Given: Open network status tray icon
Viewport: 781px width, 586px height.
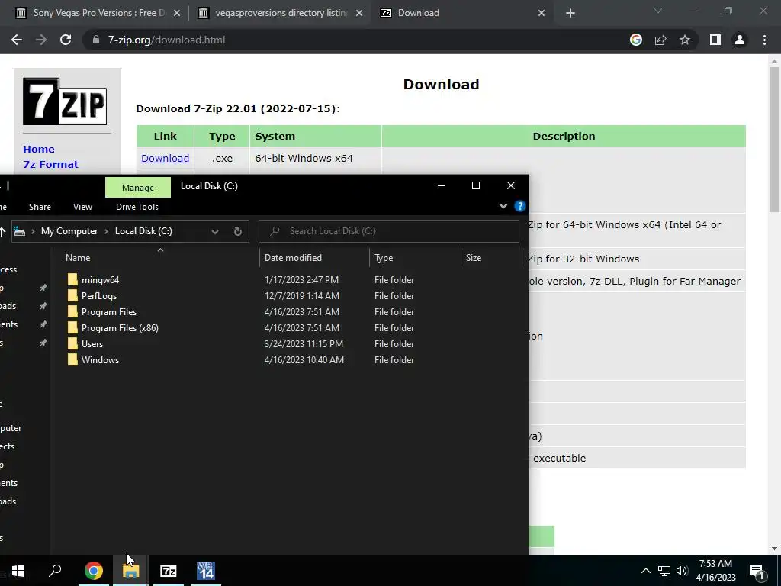Looking at the screenshot, I should click(664, 571).
